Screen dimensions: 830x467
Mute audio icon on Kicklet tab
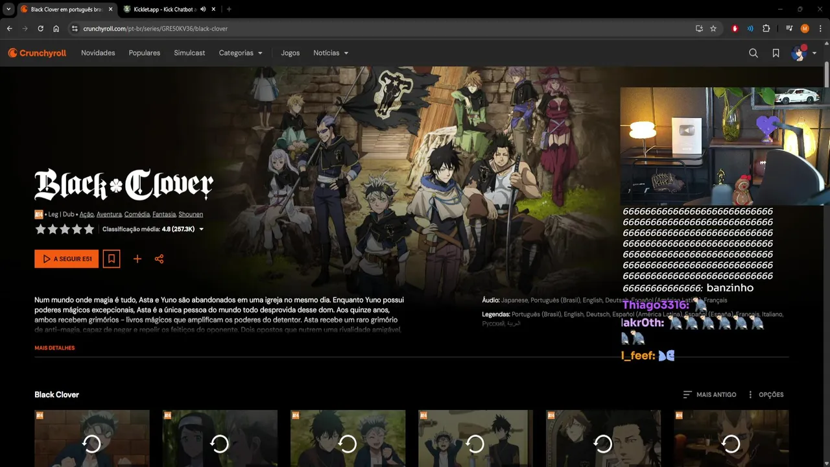pyautogui.click(x=204, y=9)
